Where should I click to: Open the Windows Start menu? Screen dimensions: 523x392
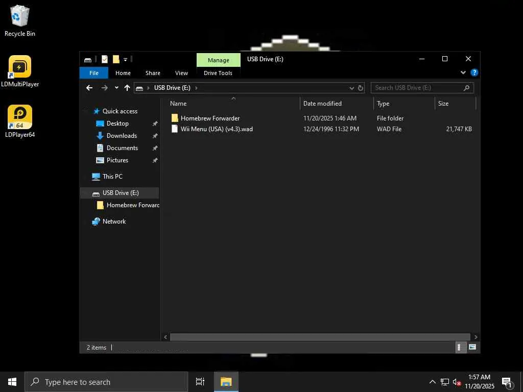pos(12,382)
